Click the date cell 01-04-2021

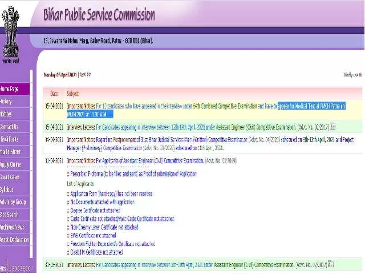[x=54, y=161]
